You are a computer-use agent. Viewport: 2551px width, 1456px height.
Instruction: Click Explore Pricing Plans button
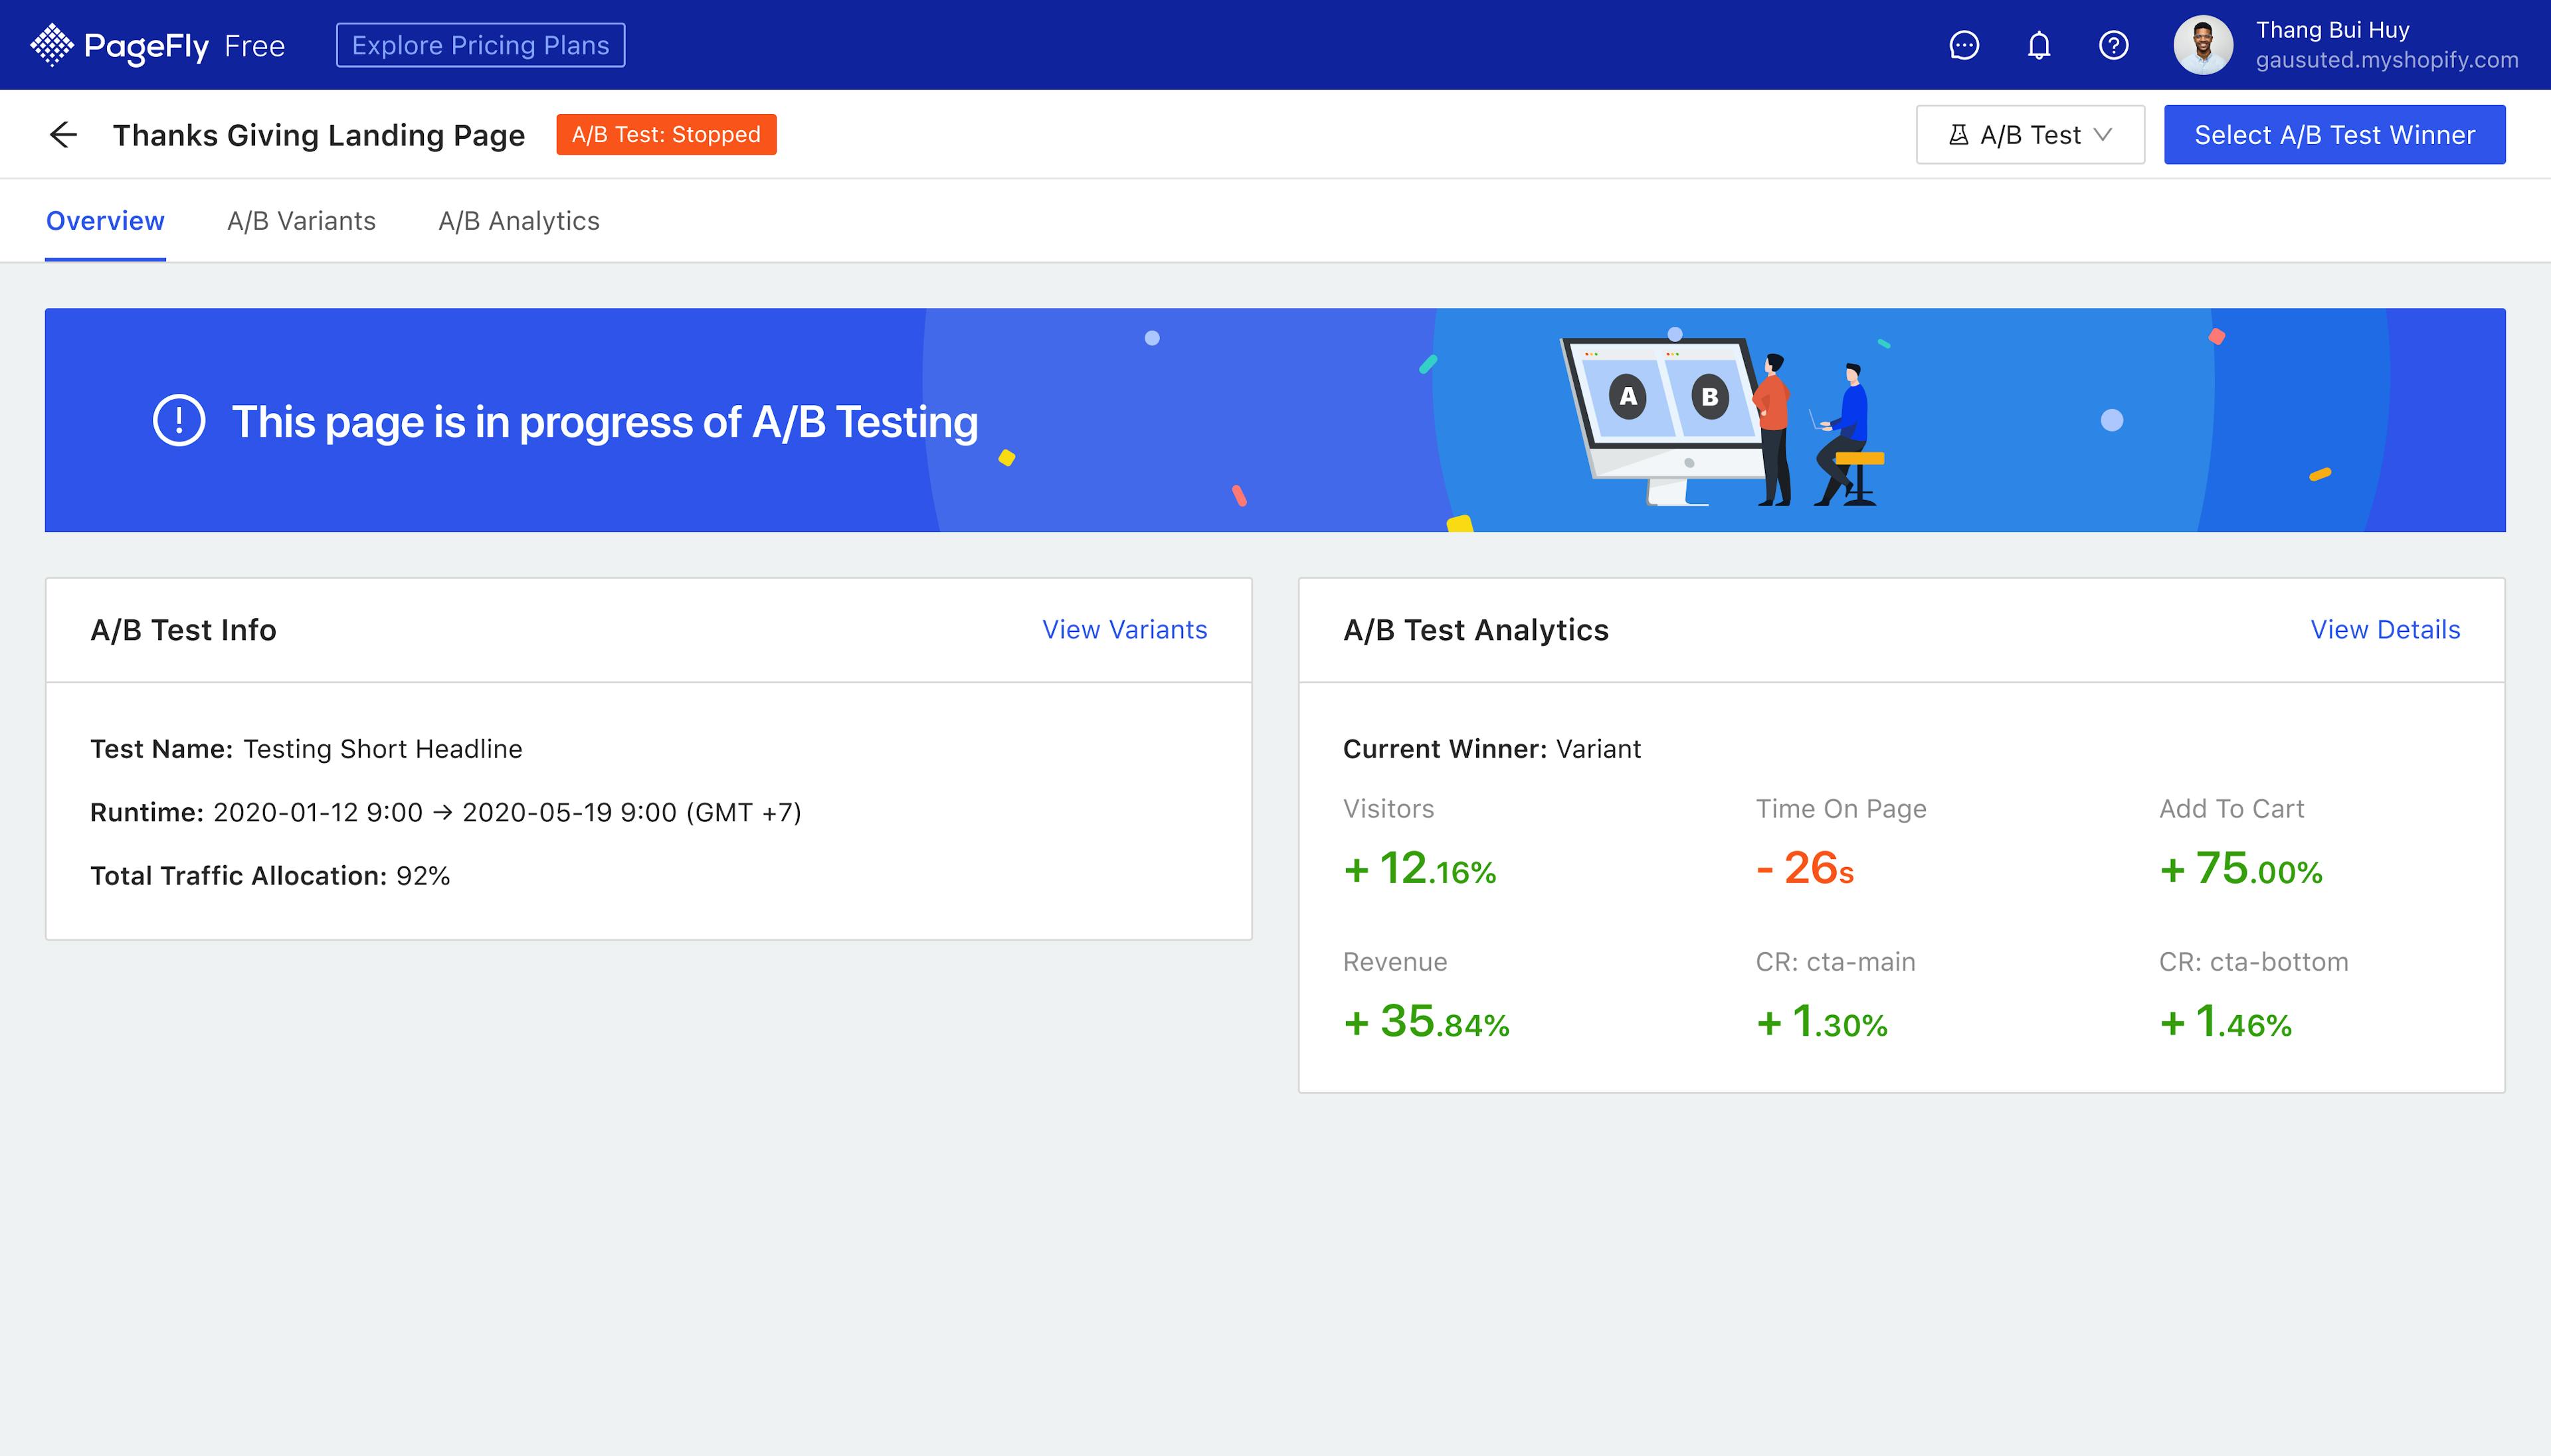click(480, 45)
